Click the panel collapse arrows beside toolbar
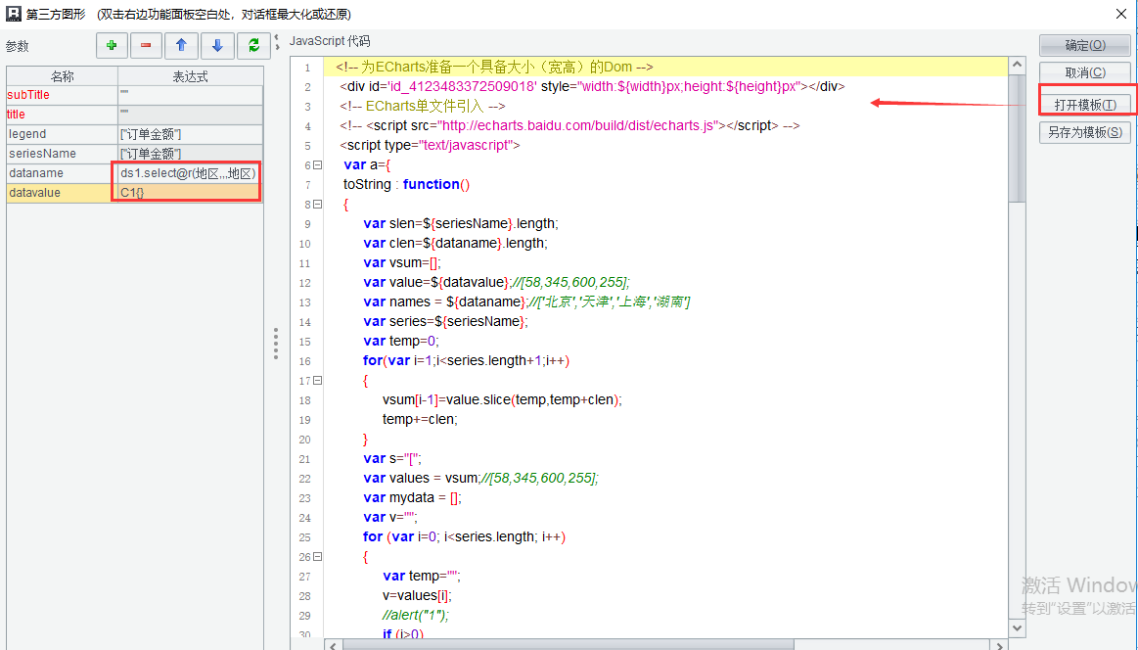Screen dimensions: 1138x650 point(278,42)
